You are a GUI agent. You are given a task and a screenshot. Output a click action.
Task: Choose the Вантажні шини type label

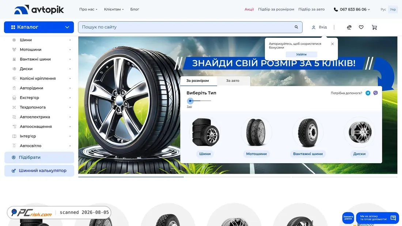(308, 154)
